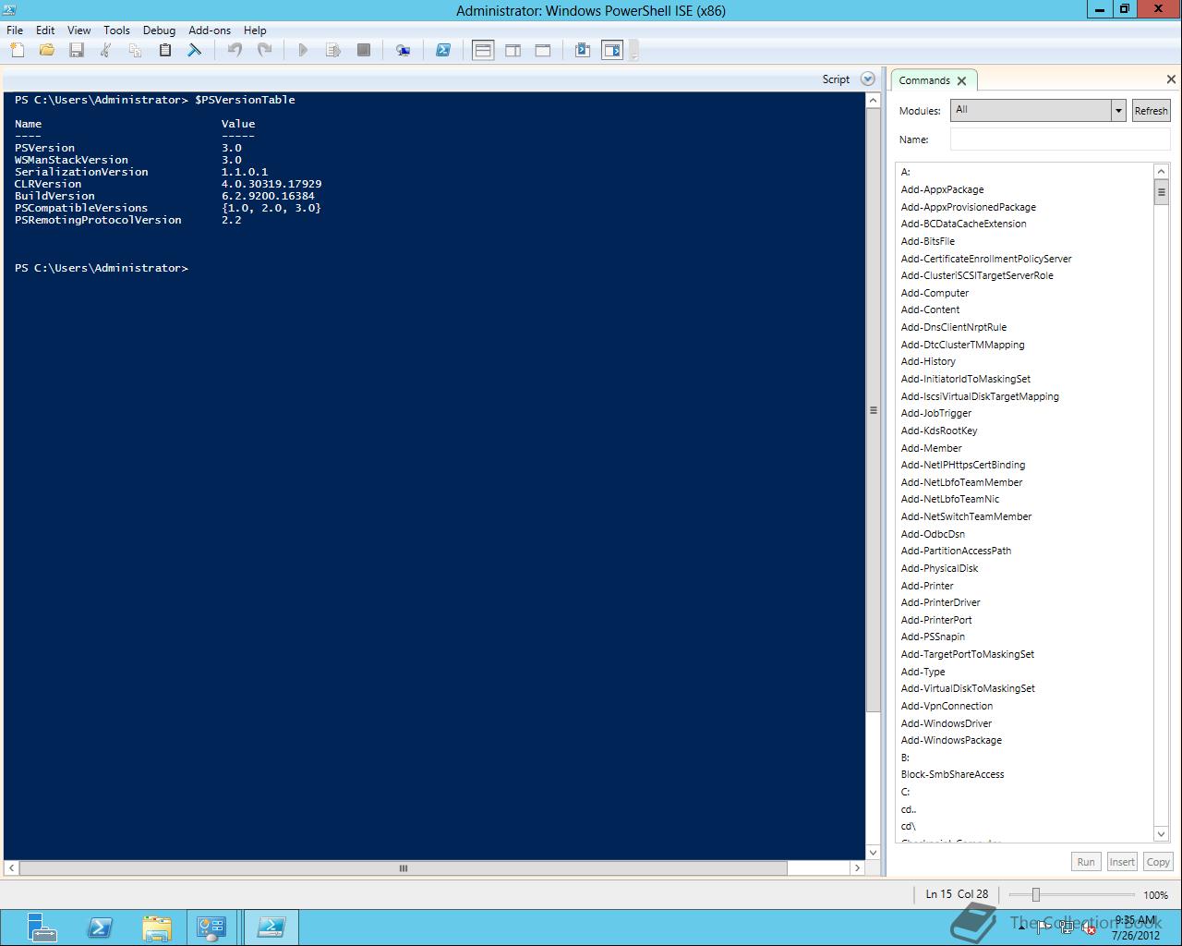Click the Insert button

pos(1122,861)
